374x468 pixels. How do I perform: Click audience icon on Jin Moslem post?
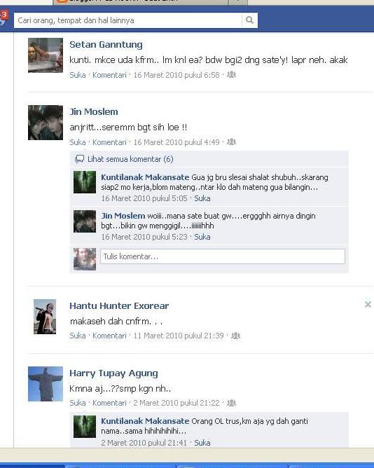(231, 142)
